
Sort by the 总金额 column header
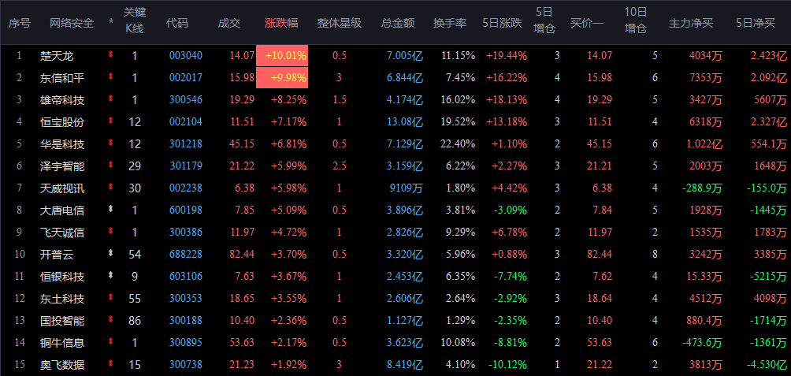pyautogui.click(x=398, y=23)
